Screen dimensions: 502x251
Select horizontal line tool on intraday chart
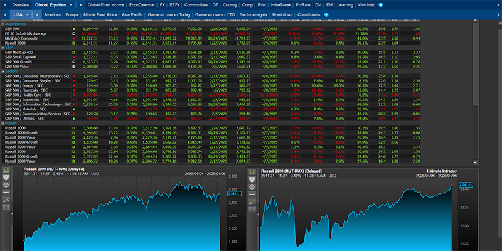tap(252, 195)
